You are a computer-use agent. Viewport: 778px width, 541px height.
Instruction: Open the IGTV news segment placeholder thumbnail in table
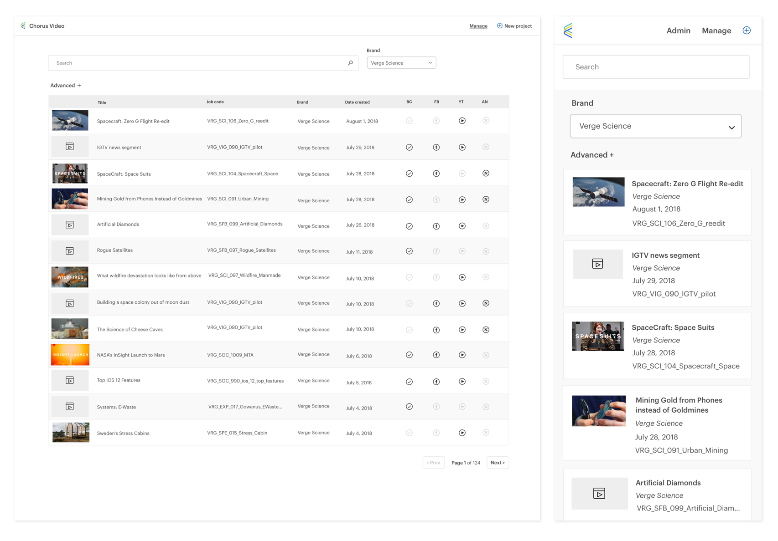click(70, 147)
